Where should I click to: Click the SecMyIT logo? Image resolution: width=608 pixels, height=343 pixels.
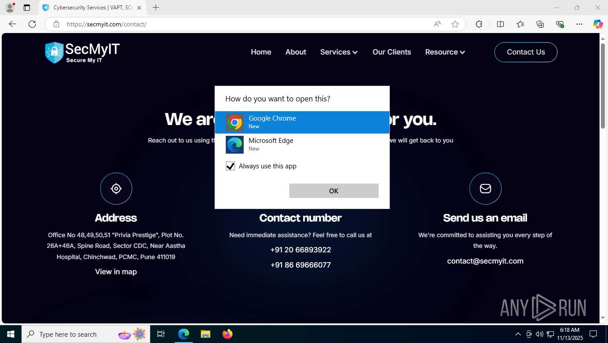pos(82,52)
